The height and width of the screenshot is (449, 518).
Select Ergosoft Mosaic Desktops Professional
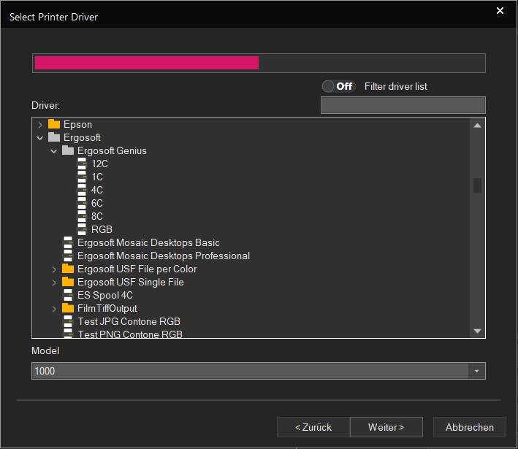click(164, 256)
